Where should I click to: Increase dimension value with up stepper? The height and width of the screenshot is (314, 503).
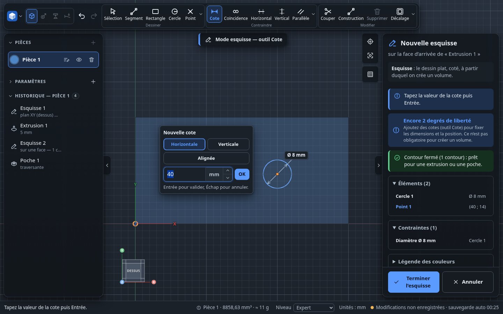point(228,171)
